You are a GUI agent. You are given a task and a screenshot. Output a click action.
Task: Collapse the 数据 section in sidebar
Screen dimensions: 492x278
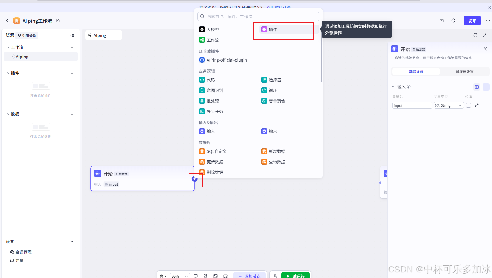click(x=8, y=114)
